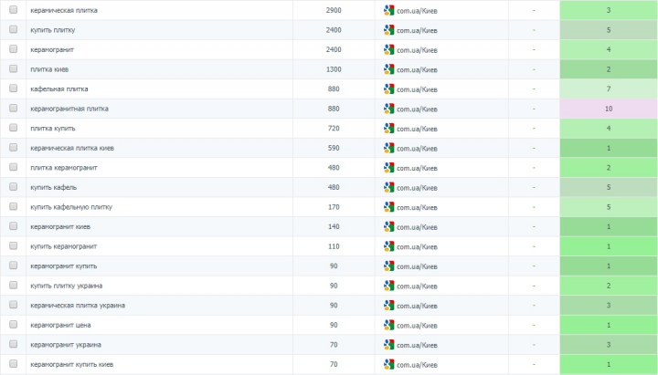Image resolution: width=658 pixels, height=375 pixels.
Task: Mark the керамогранитная плитка checkbox
Action: (x=14, y=108)
